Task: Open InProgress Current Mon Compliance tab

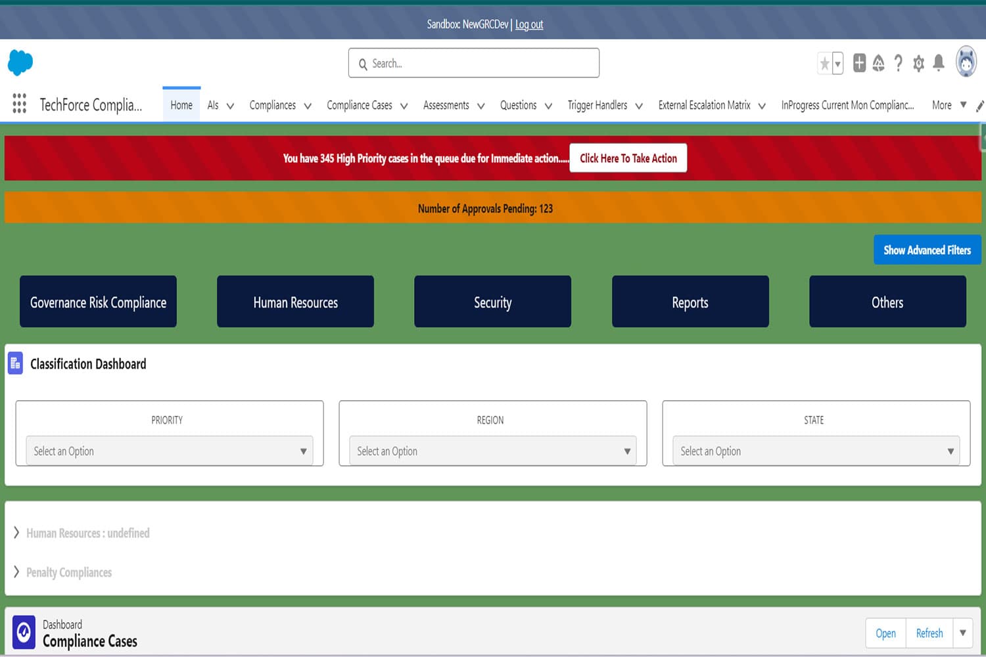Action: click(847, 105)
